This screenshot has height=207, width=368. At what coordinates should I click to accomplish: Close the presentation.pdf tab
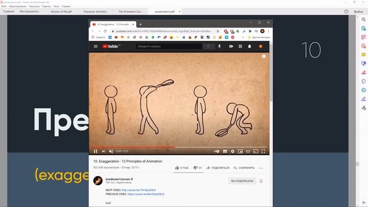coord(179,11)
